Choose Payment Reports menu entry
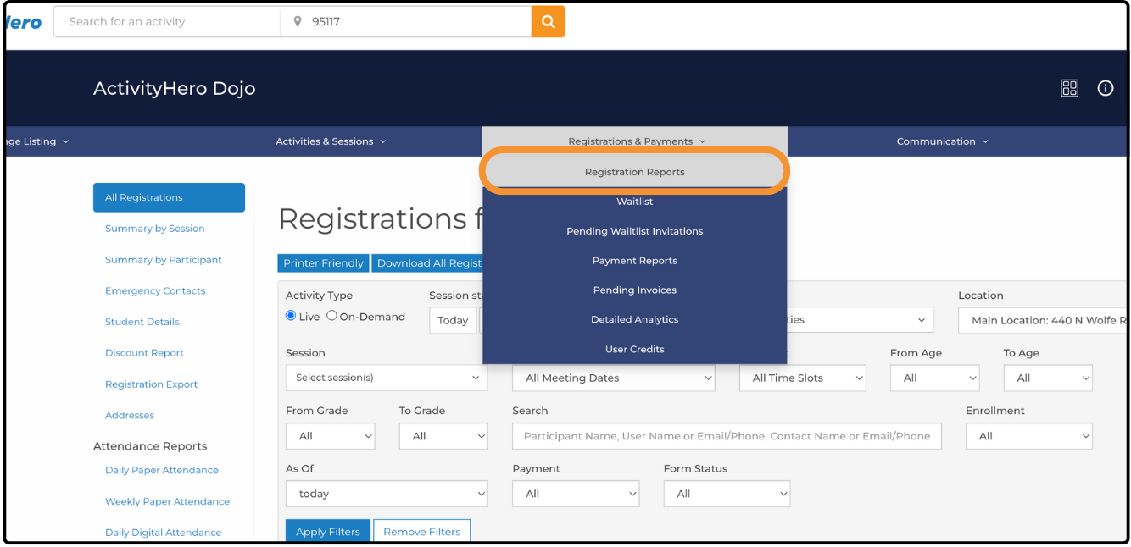 click(635, 261)
